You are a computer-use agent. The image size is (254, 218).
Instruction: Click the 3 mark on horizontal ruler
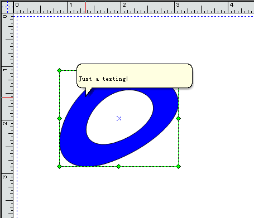pos(178,5)
